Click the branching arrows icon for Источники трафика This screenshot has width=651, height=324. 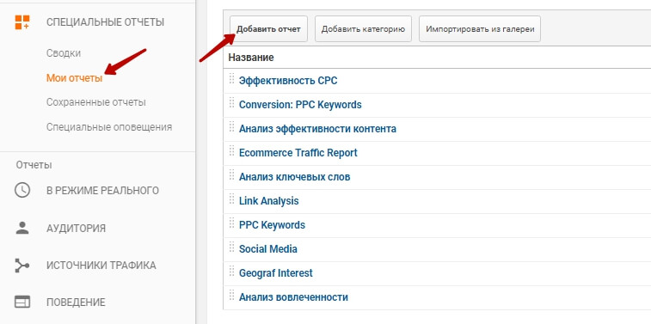[22, 265]
